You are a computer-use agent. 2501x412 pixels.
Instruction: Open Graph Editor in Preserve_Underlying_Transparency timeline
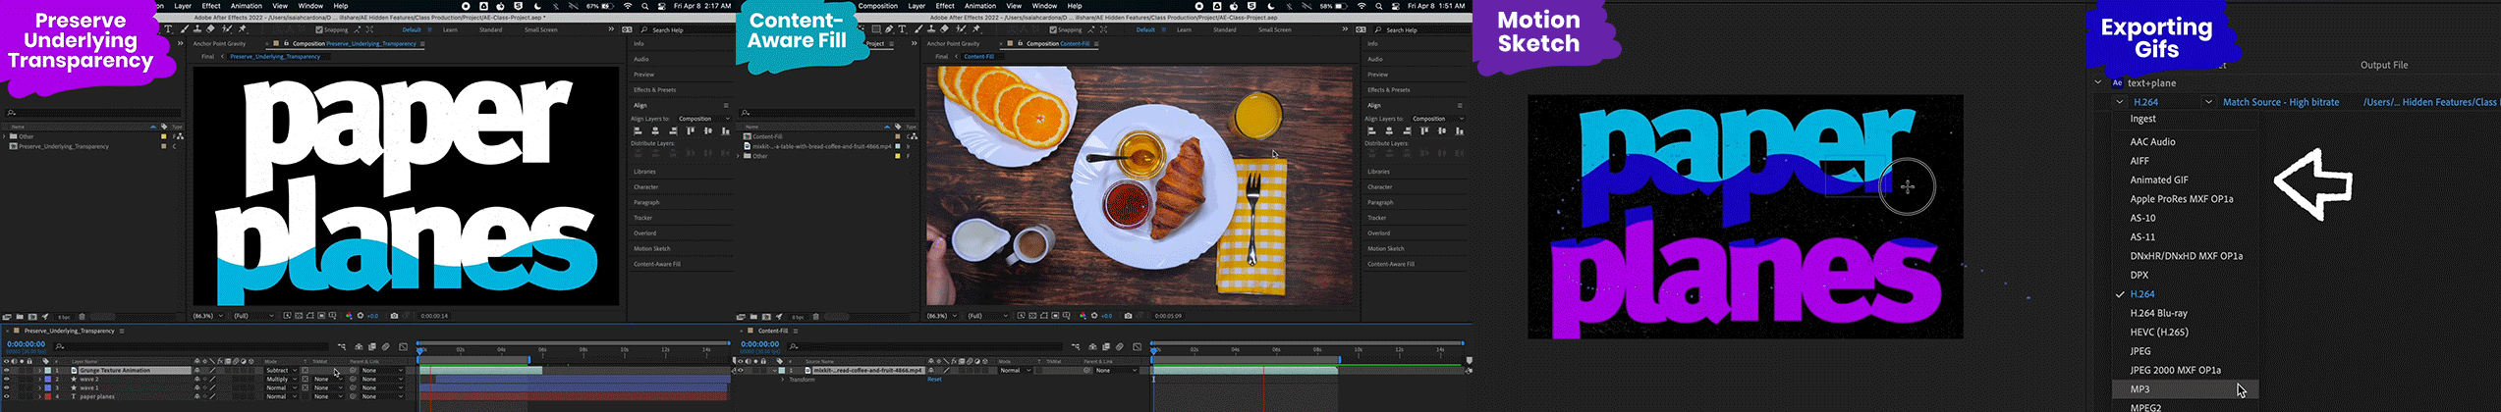[x=403, y=346]
